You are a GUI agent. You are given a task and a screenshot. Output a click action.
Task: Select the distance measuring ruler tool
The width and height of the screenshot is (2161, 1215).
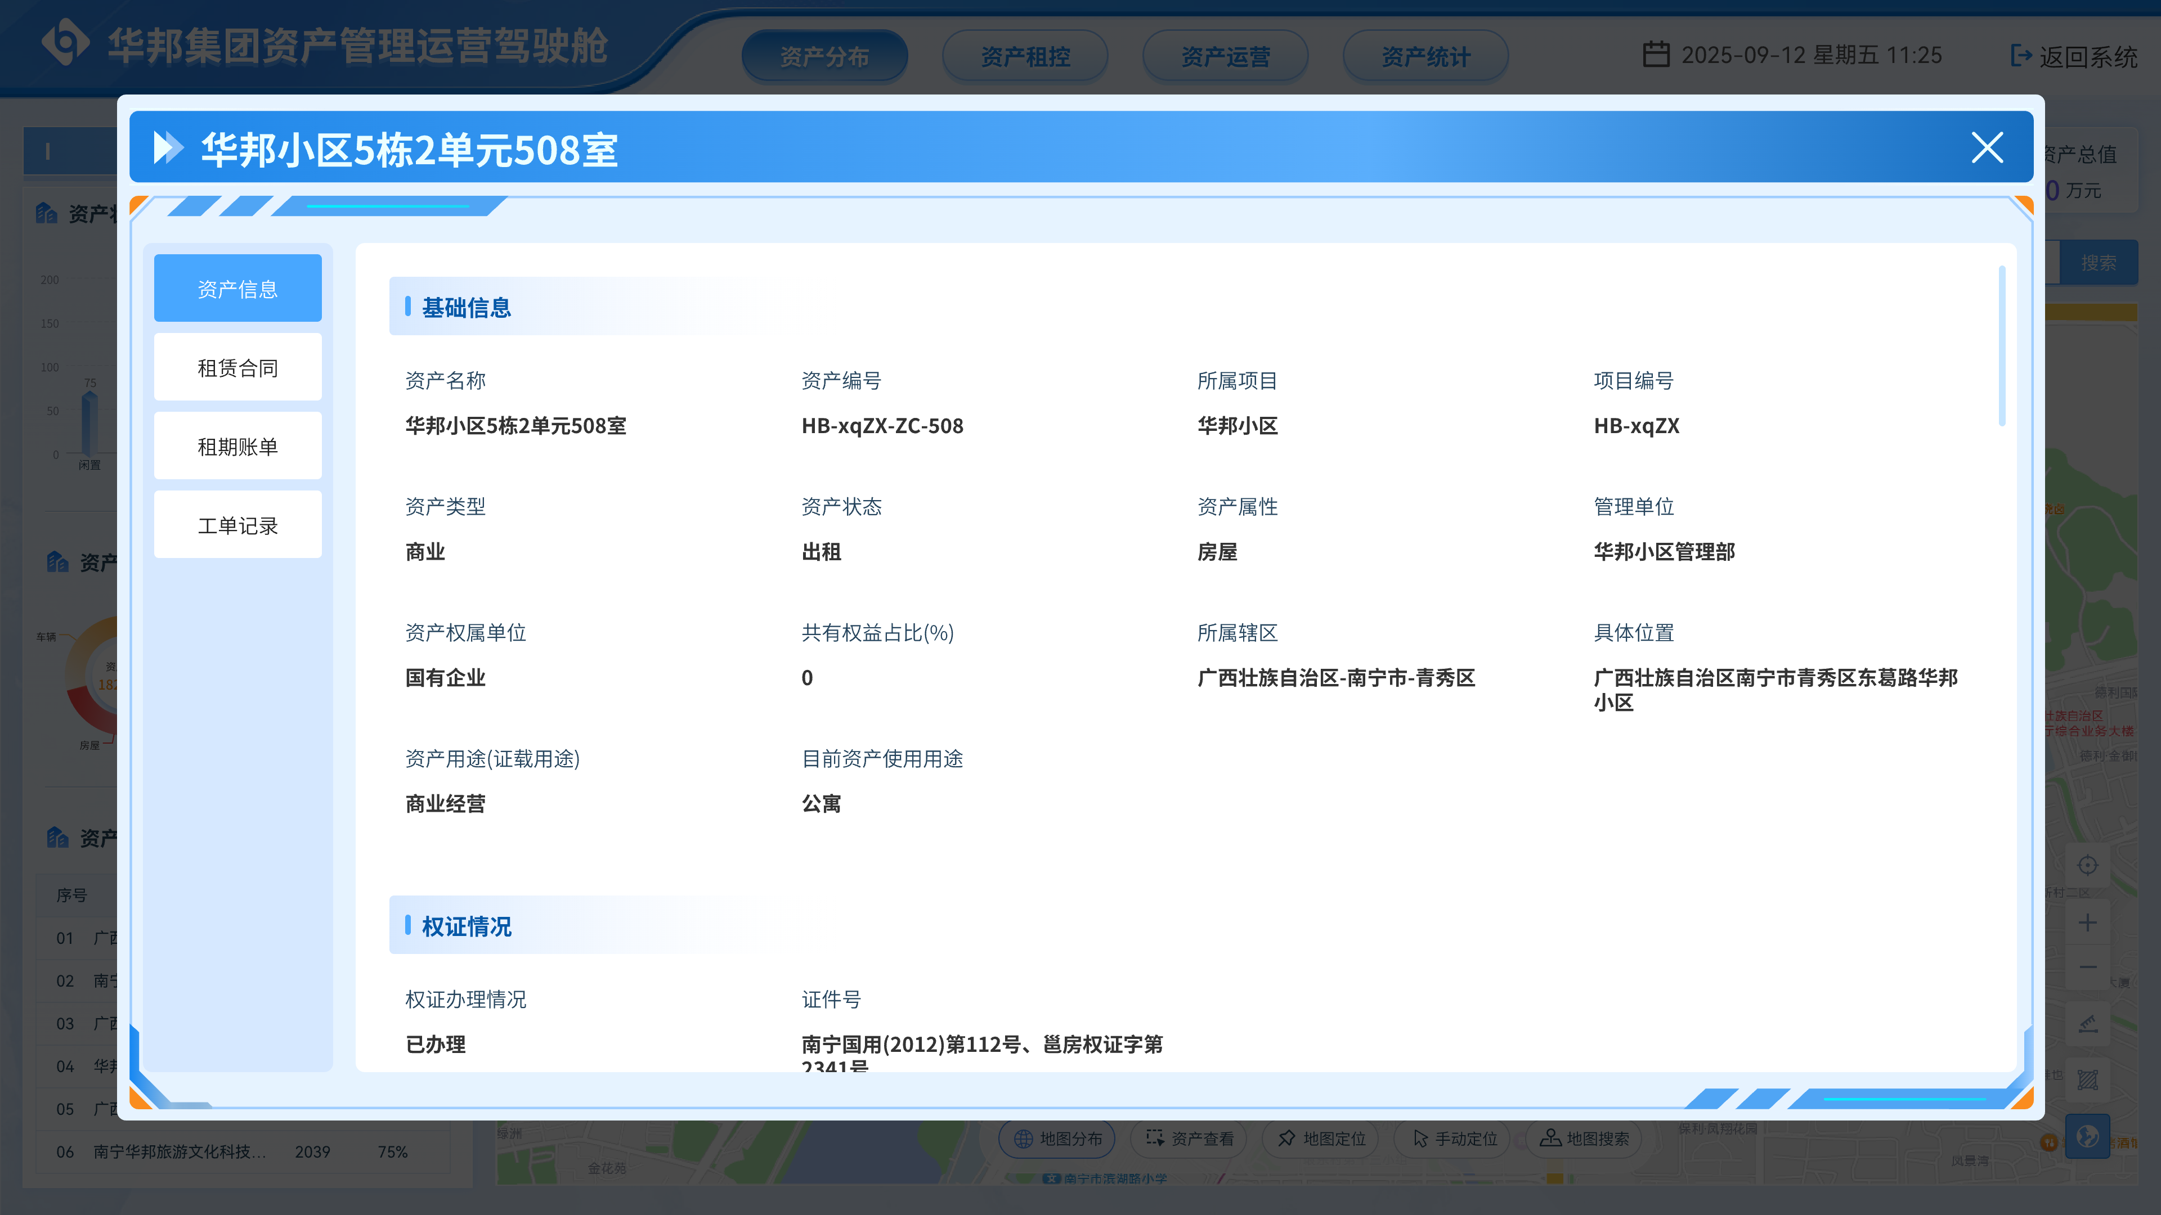(x=2087, y=1024)
